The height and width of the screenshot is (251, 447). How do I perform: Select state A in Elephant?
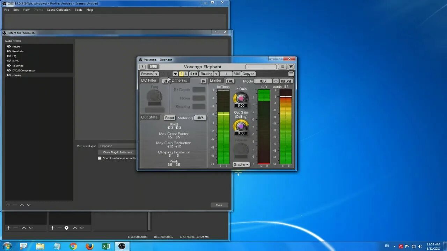[x=181, y=74]
